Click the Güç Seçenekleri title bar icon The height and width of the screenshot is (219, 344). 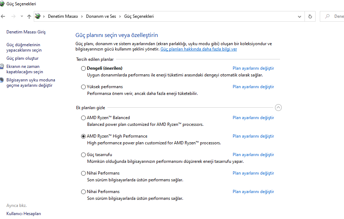point(2,4)
